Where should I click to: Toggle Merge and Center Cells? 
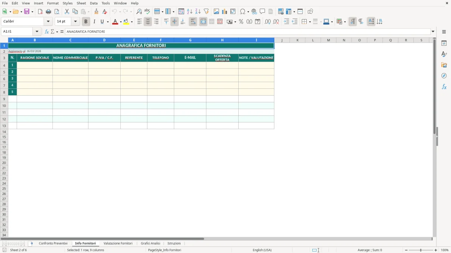point(203,22)
